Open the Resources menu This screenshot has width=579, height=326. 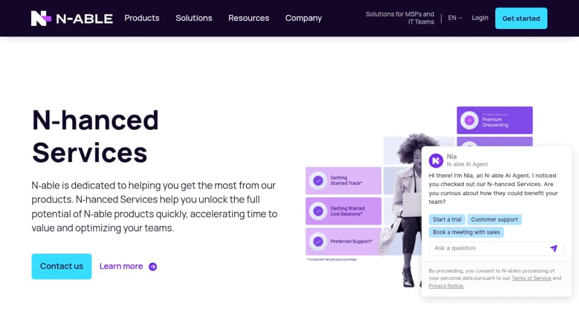249,18
